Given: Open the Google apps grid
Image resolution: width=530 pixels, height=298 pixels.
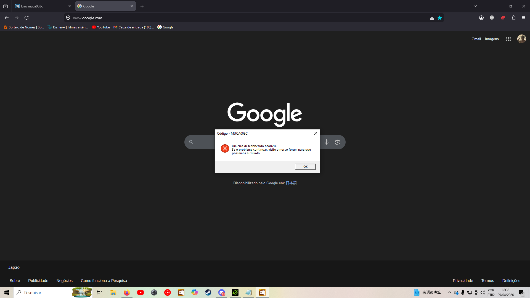Looking at the screenshot, I should pyautogui.click(x=508, y=39).
